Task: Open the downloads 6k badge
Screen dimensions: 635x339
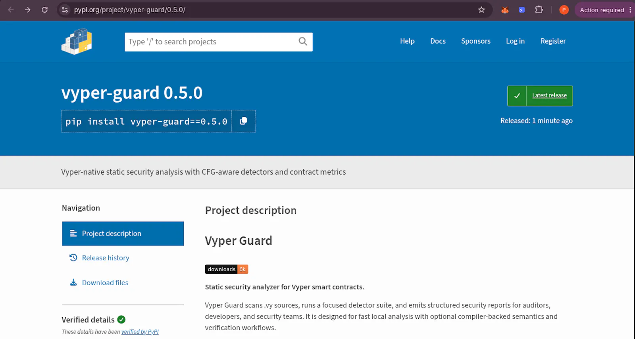Action: (x=227, y=269)
